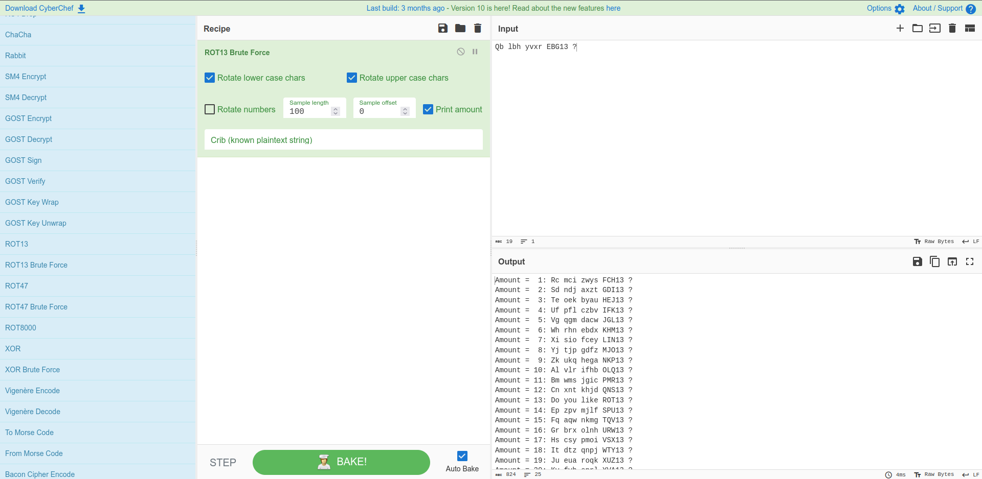Toggle the Auto Bake checkbox
This screenshot has width=982, height=479.
pyautogui.click(x=462, y=456)
